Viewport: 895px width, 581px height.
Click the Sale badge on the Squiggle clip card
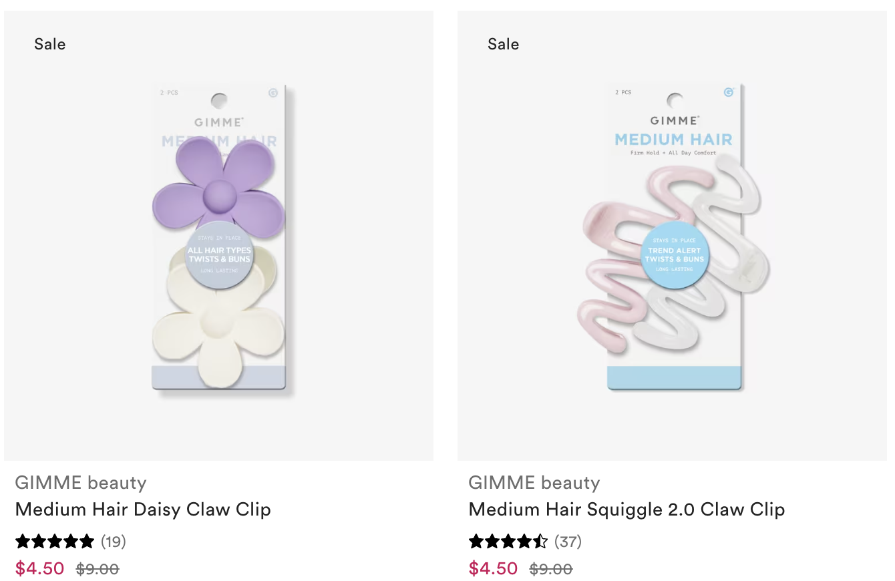pos(504,44)
